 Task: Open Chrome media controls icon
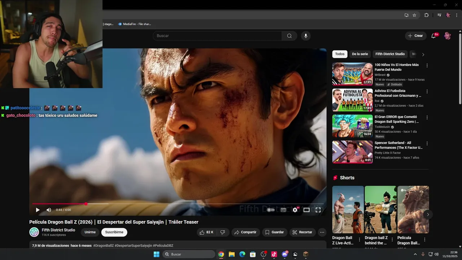pyautogui.click(x=439, y=15)
